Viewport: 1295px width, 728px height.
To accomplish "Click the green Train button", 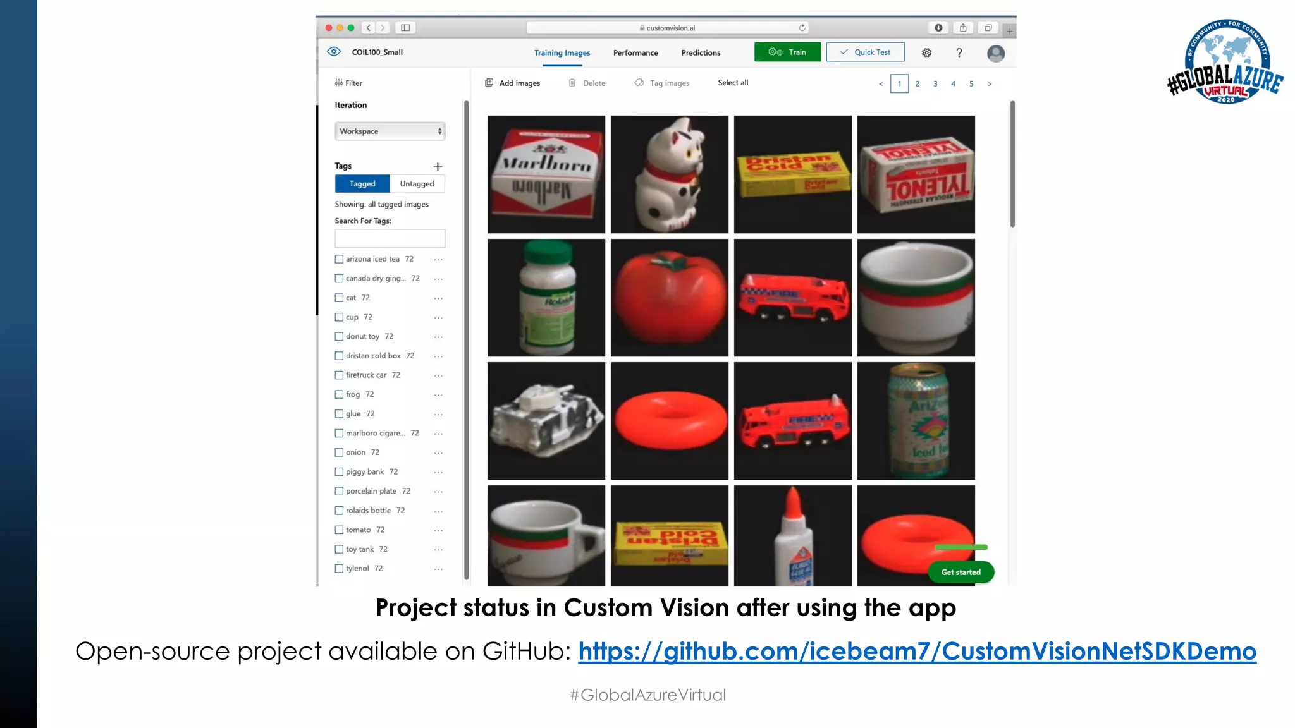I will [787, 52].
